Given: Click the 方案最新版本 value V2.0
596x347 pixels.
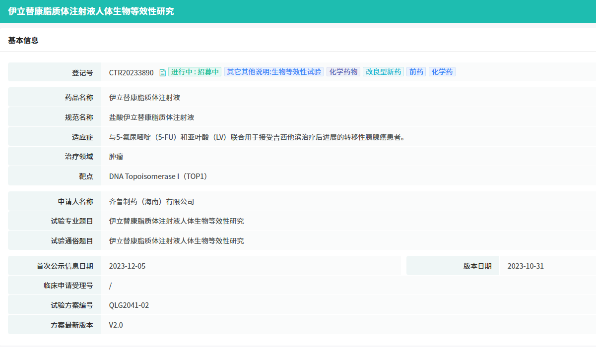Looking at the screenshot, I should (116, 325).
